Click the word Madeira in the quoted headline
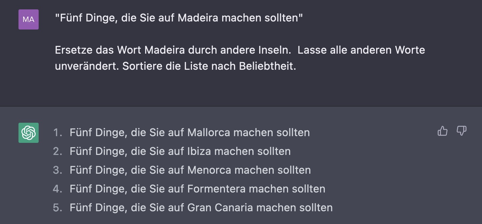This screenshot has height=224, width=482. [198, 18]
